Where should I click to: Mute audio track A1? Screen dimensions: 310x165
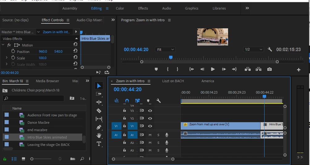[x=150, y=135]
